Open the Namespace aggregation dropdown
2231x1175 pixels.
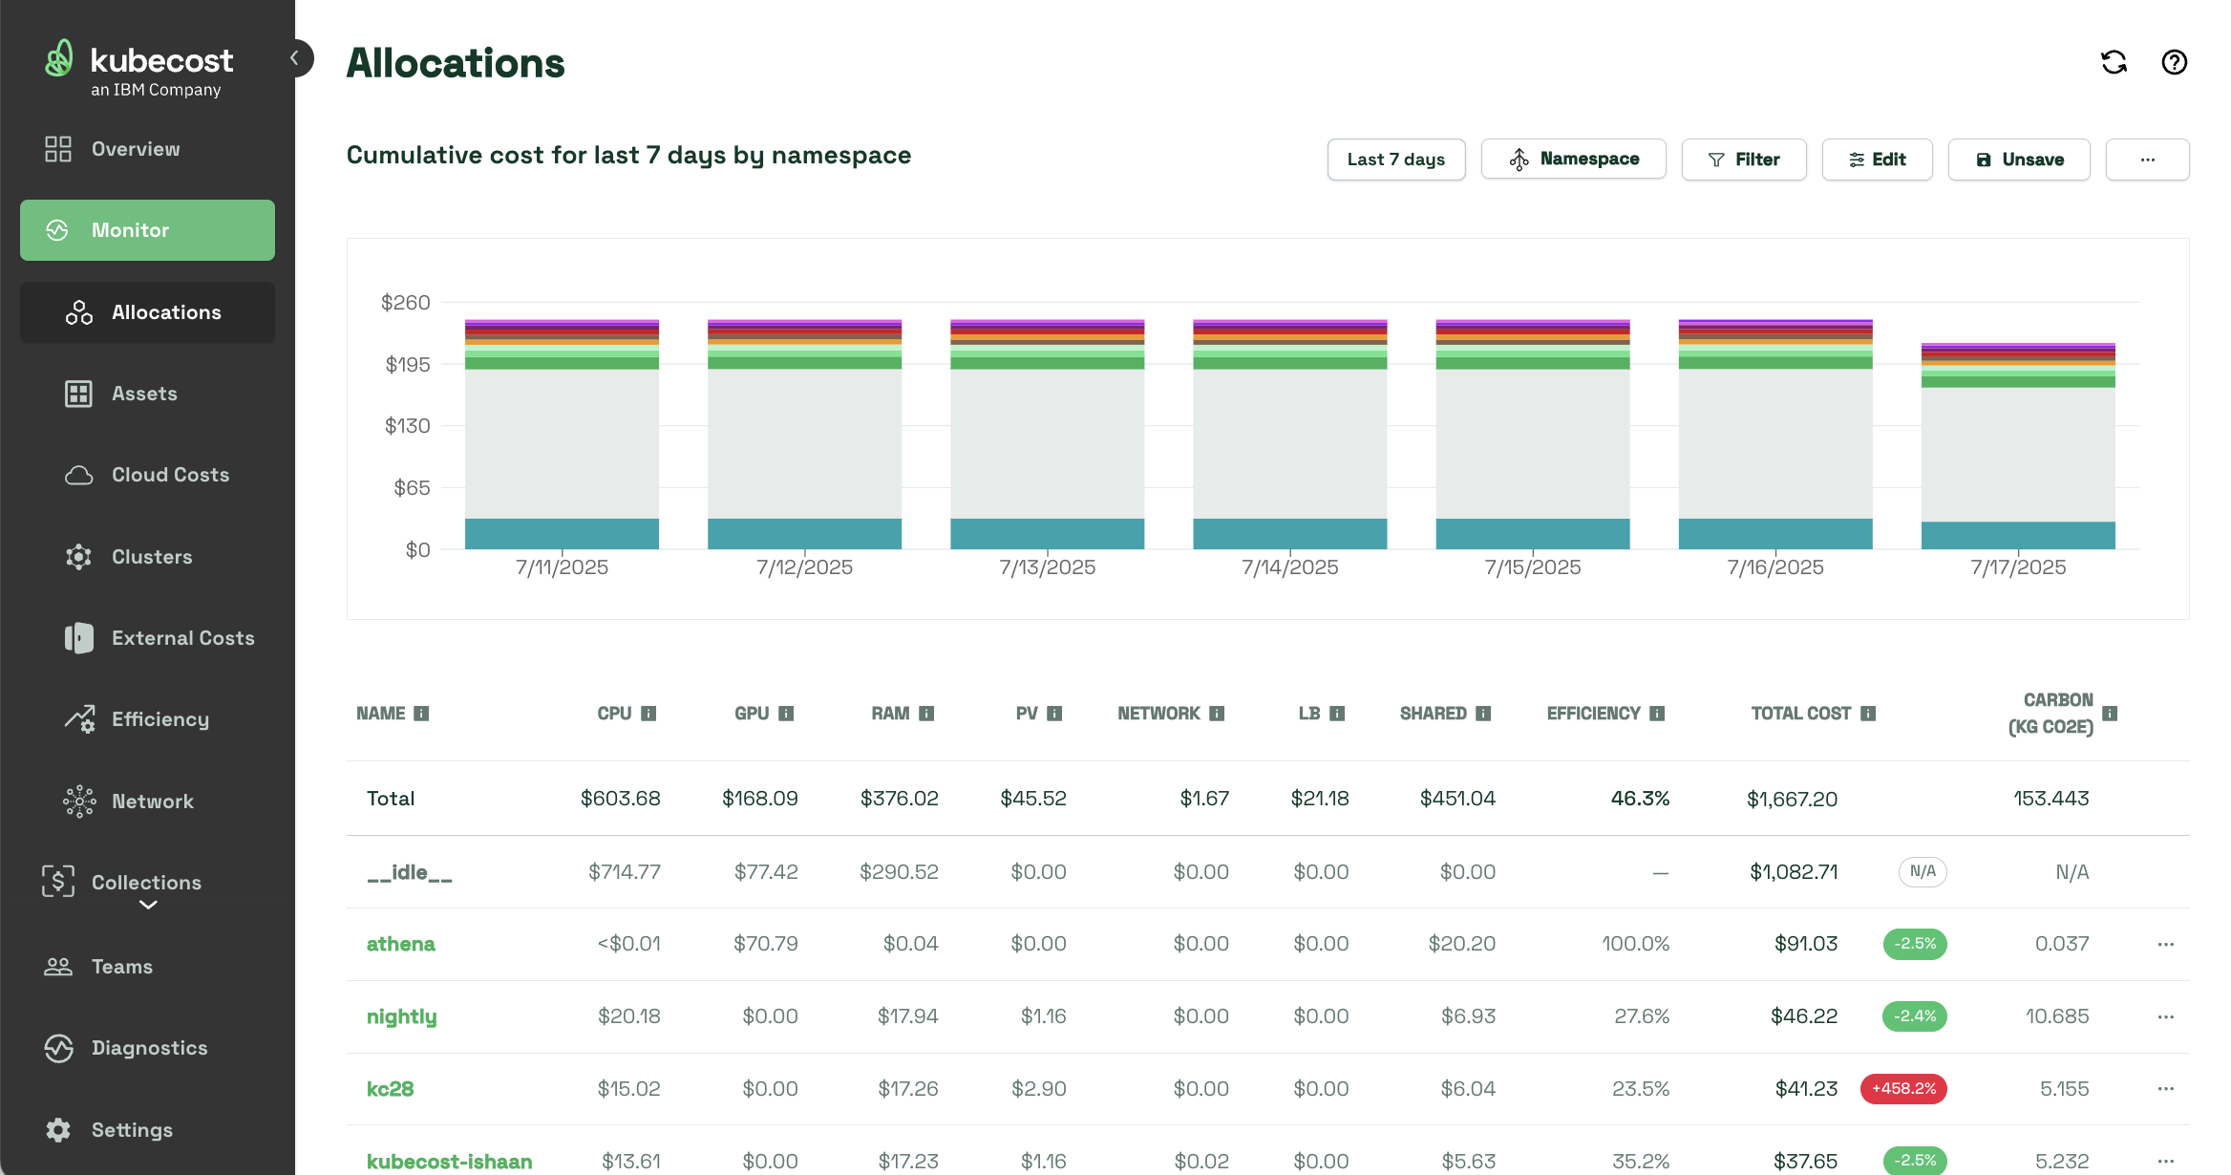pos(1573,160)
